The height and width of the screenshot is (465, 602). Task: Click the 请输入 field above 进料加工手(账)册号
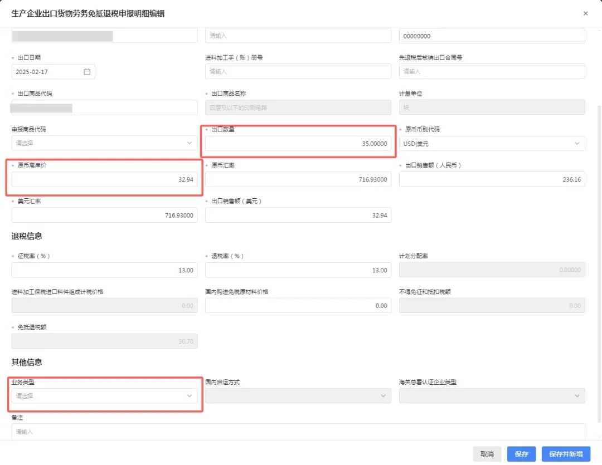click(298, 36)
